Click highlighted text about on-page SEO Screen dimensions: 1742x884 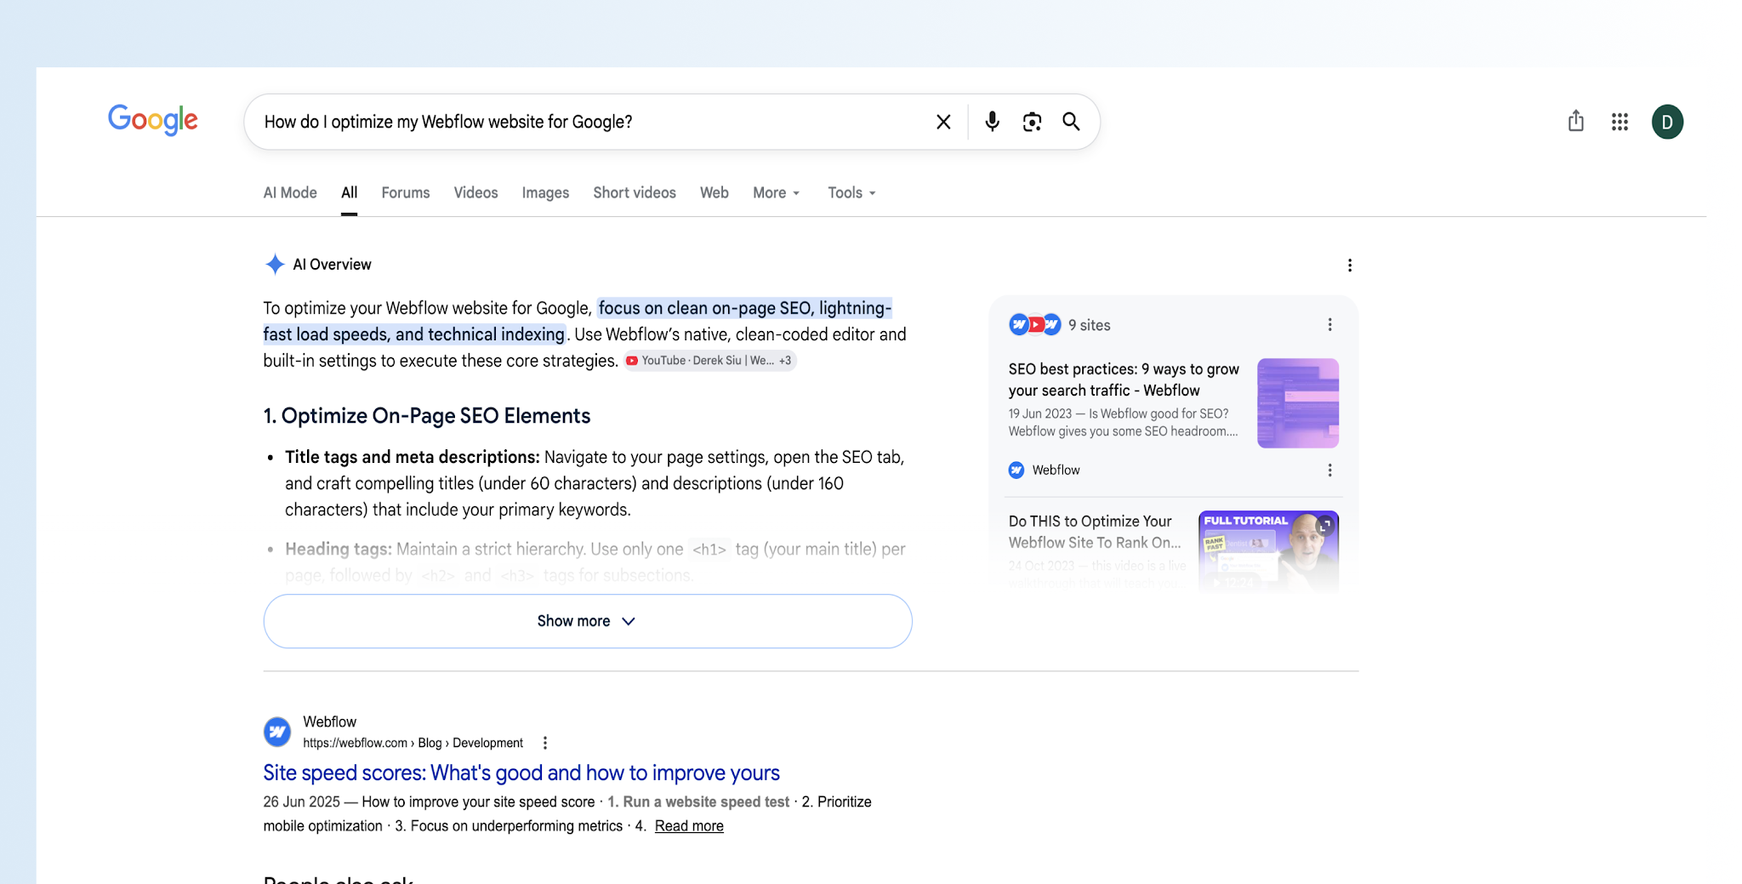(578, 321)
